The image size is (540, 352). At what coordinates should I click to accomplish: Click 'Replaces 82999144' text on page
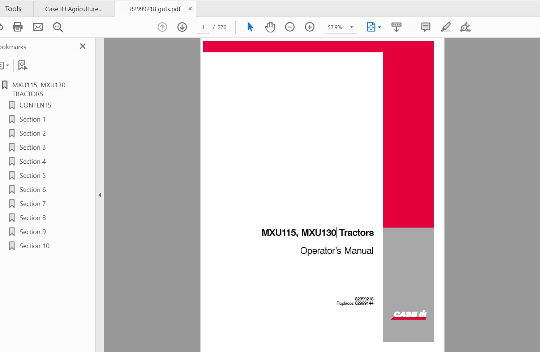(355, 303)
